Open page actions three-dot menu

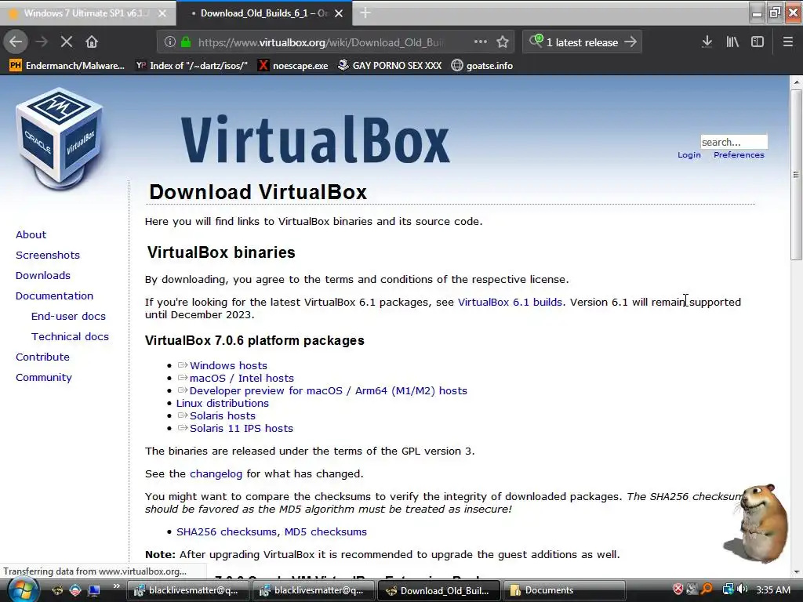(481, 42)
